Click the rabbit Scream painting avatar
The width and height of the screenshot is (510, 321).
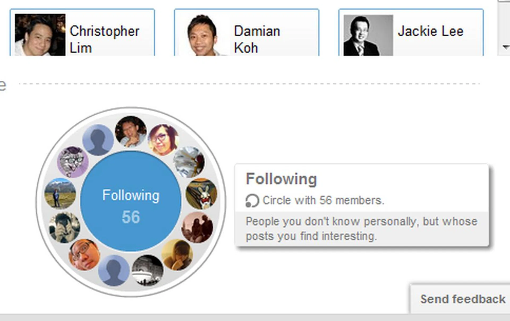201,194
